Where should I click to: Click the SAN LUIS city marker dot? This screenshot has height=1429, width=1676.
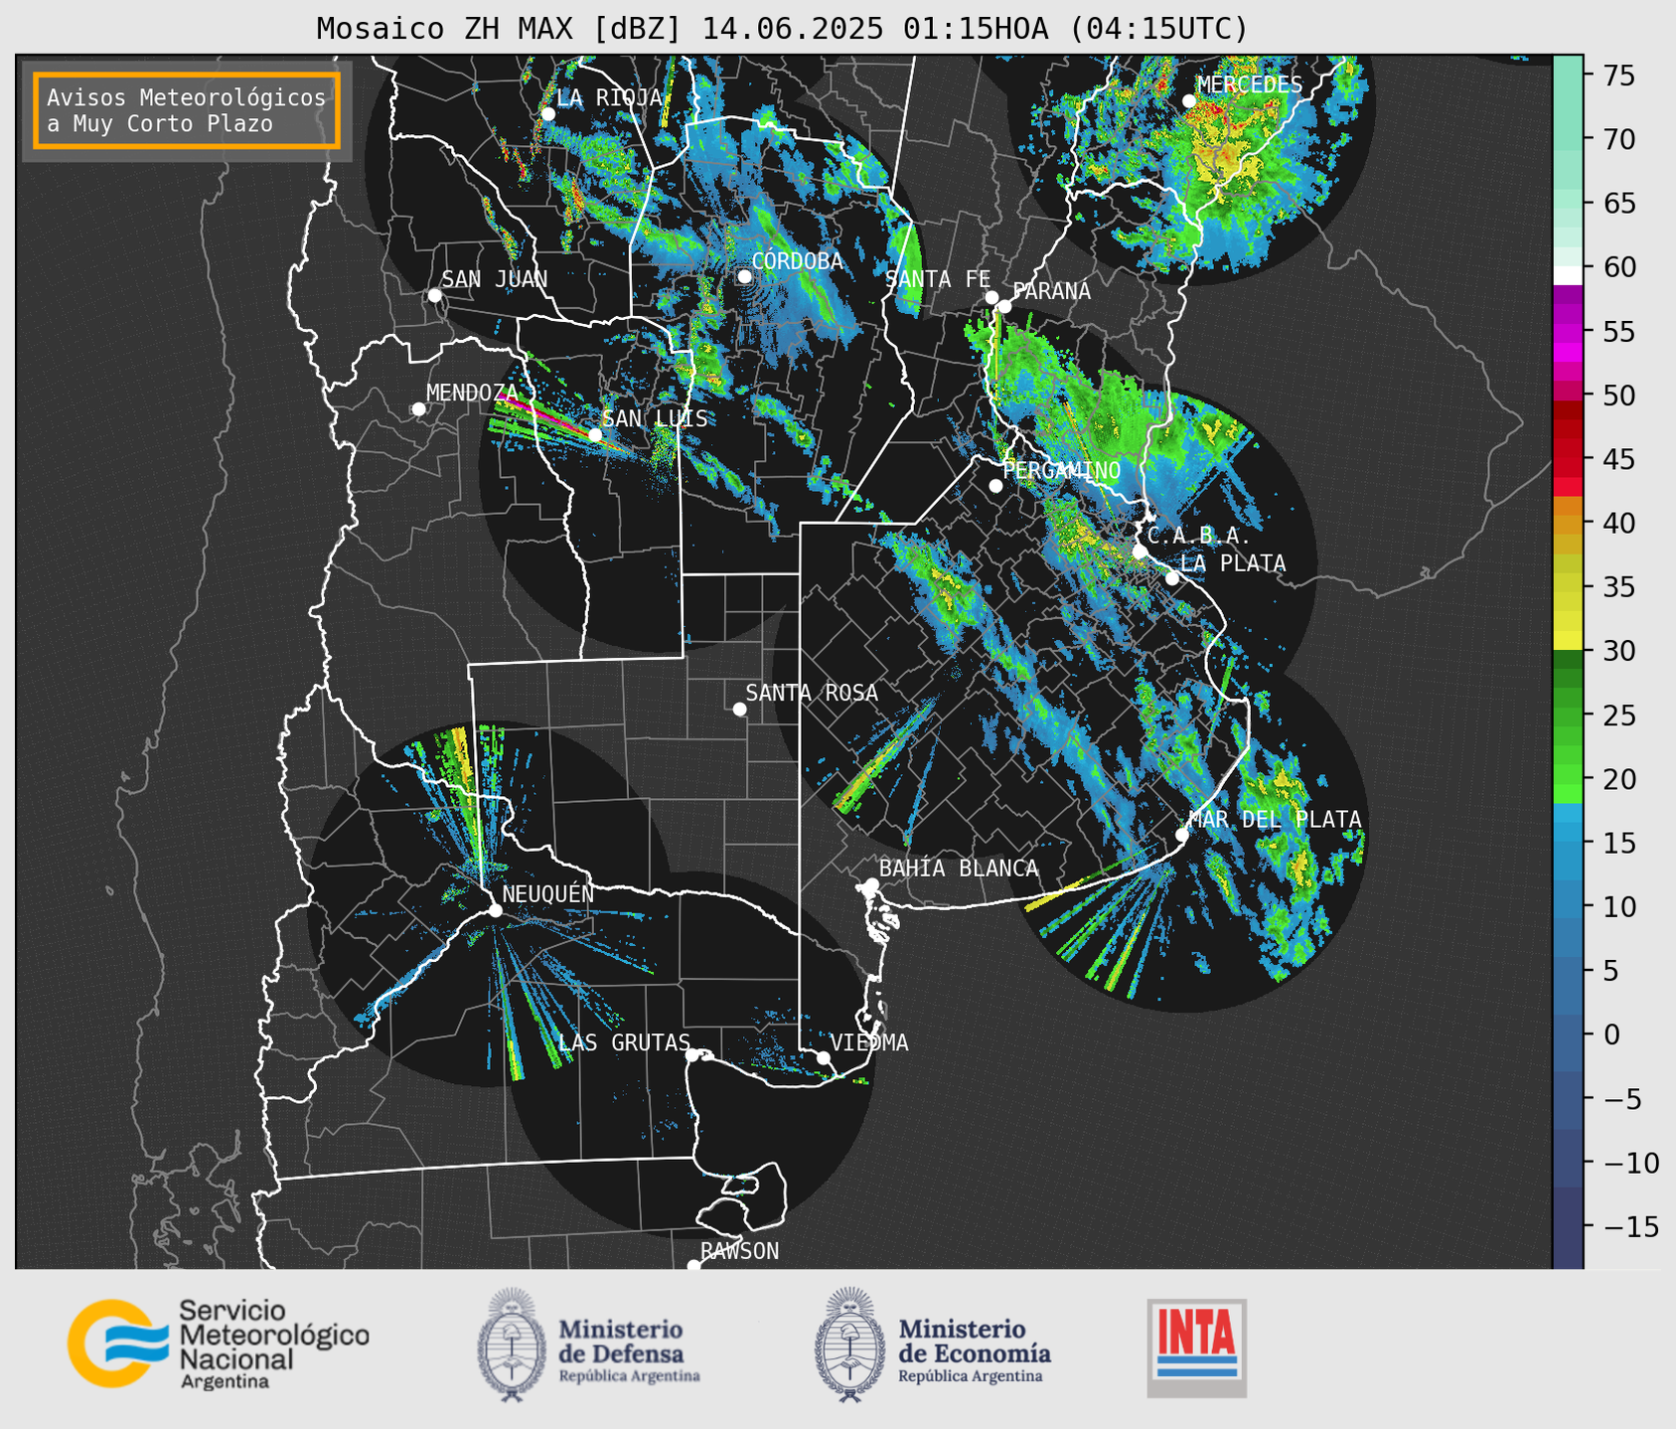click(595, 435)
